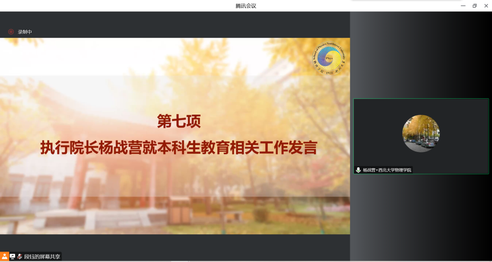This screenshot has width=492, height=262.
Task: Click the 腾讯会议 window title
Action: (x=246, y=6)
